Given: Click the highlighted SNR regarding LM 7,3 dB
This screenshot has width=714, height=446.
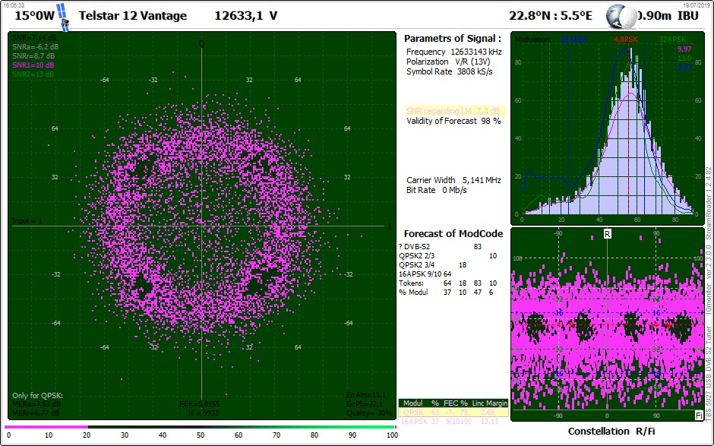Looking at the screenshot, I should point(455,111).
